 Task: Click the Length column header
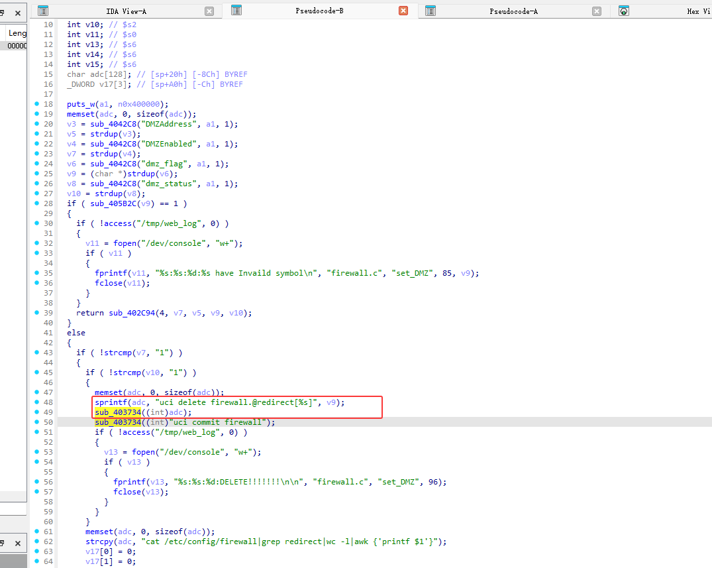(x=17, y=32)
